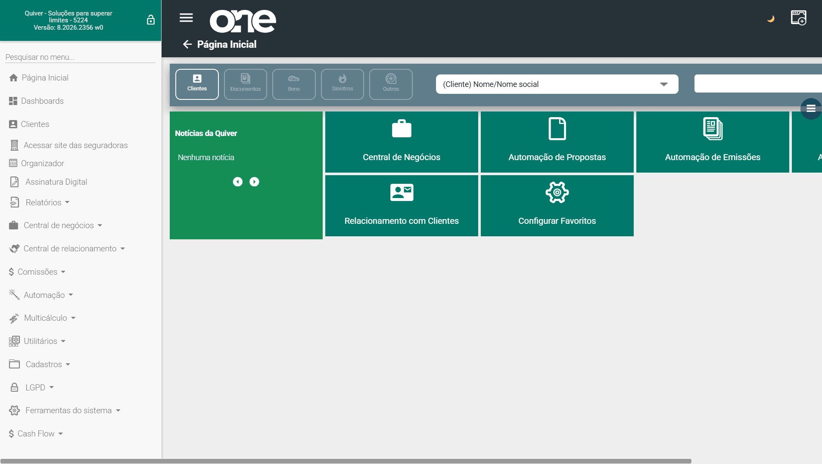
Task: Open Organizador in the sidebar
Action: point(42,163)
